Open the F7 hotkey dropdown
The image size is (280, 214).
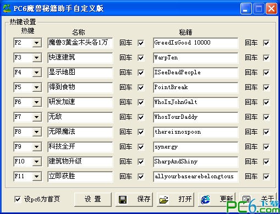pos(37,117)
